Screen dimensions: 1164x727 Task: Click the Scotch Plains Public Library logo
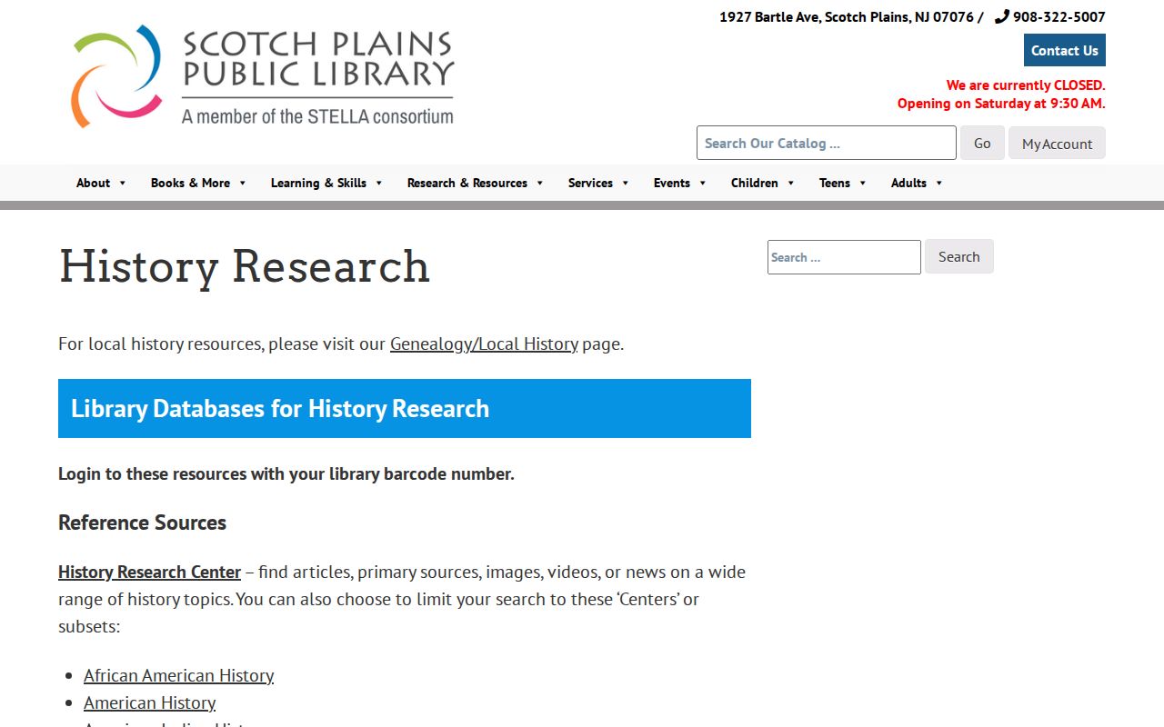262,76
